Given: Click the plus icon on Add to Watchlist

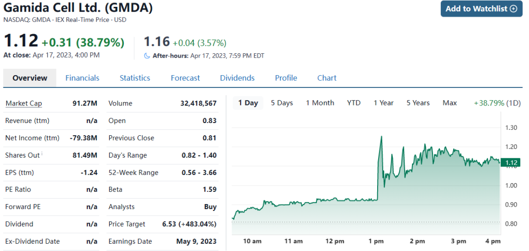Looking at the screenshot, I should (x=513, y=9).
